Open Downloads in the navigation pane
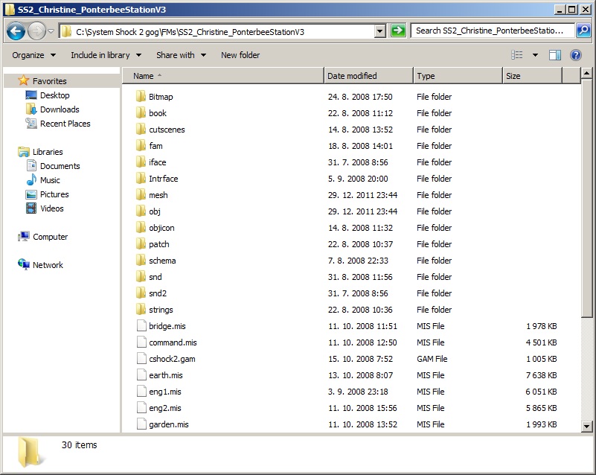 point(52,109)
